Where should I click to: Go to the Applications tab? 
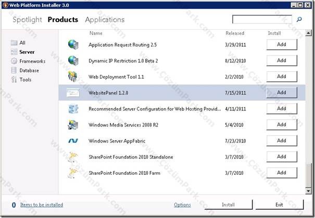[x=105, y=19]
